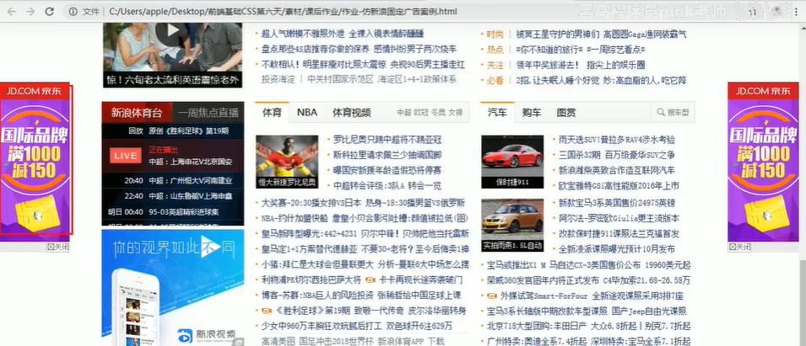
Task: Click video icon before 卡卡再现长途奔袭破门
Action: click(371, 280)
